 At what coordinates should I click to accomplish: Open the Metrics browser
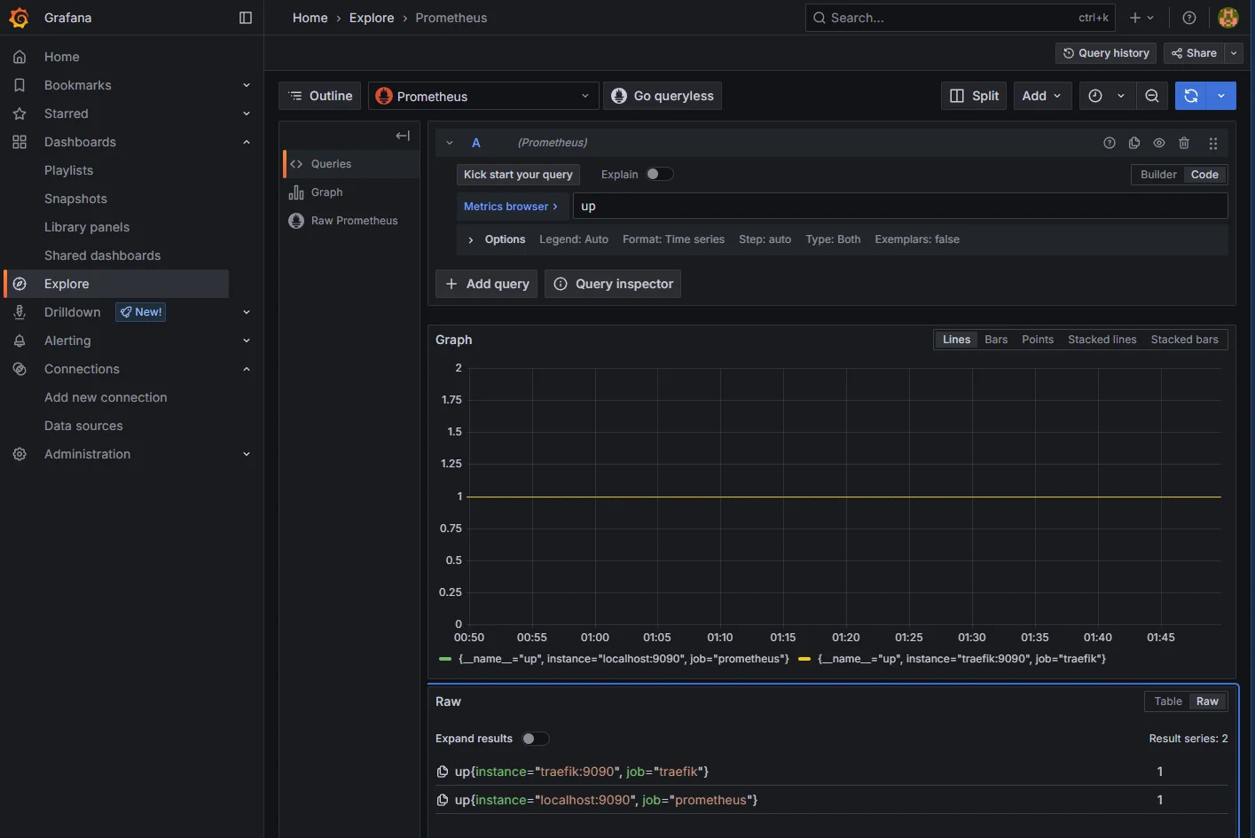pyautogui.click(x=511, y=207)
